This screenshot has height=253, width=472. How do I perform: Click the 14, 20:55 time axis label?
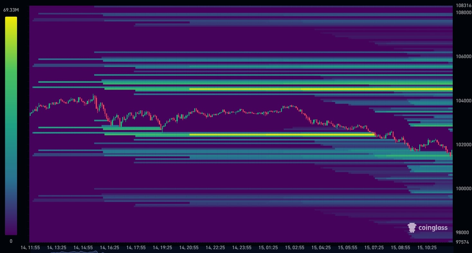click(189, 248)
